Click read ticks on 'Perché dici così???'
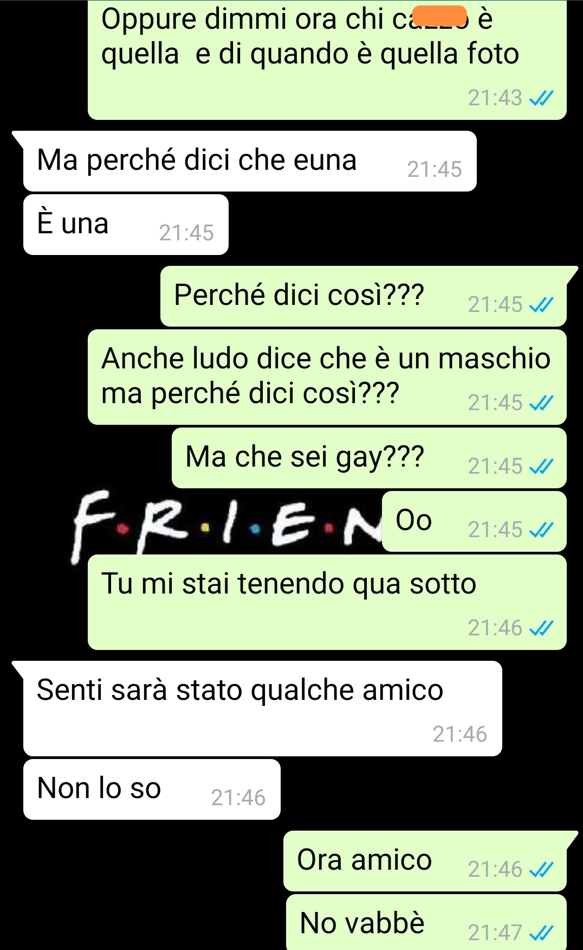 point(541,305)
